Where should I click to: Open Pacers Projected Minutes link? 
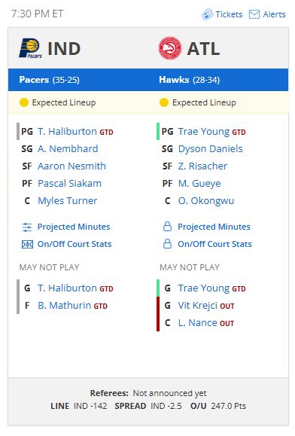click(x=74, y=227)
